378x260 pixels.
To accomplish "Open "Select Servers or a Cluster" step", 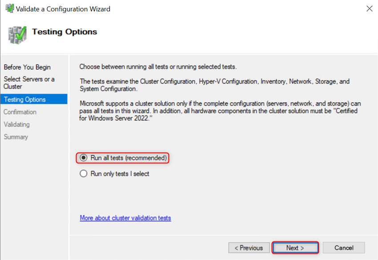I will pyautogui.click(x=29, y=83).
